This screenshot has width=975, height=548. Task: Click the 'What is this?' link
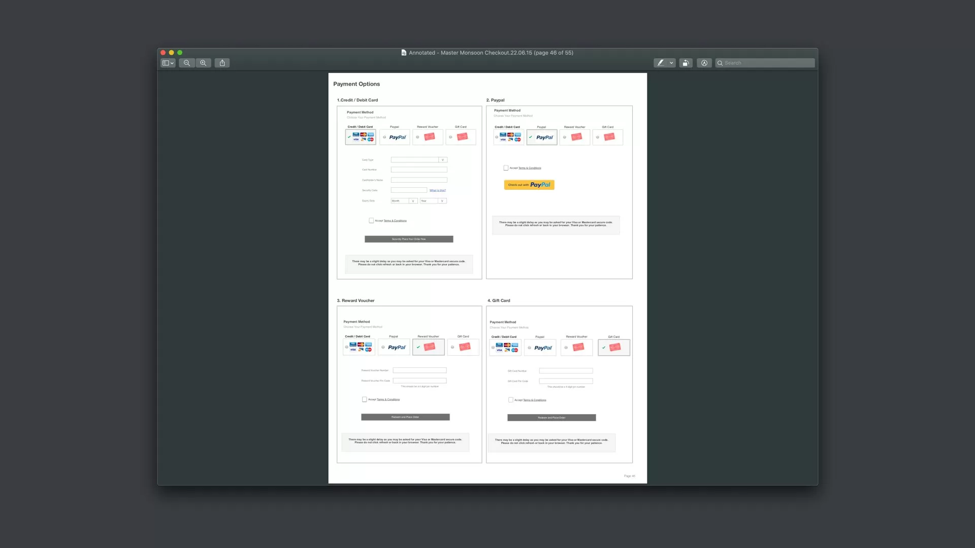click(437, 190)
